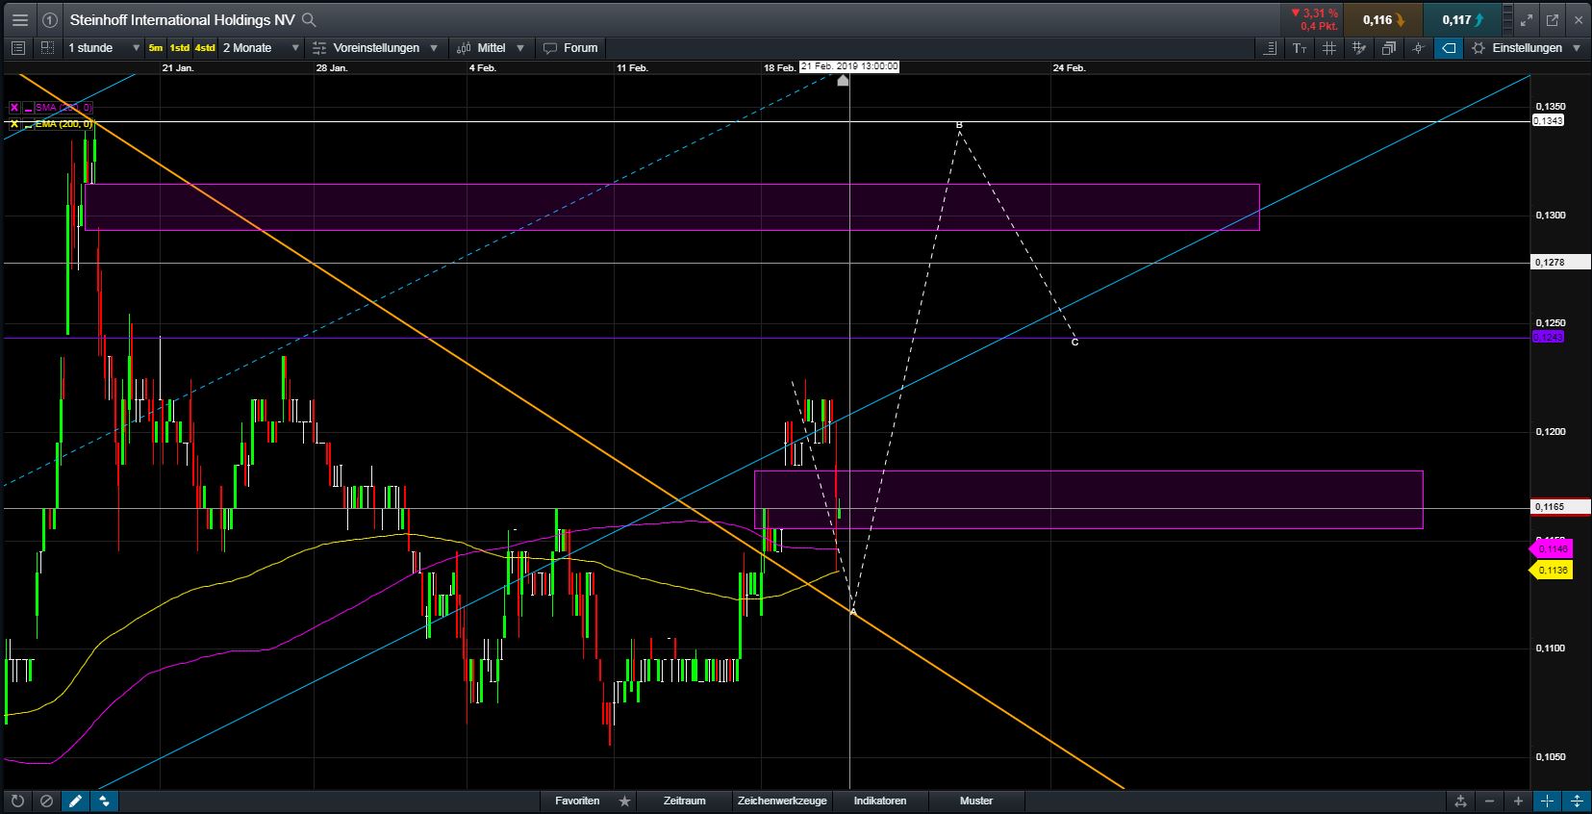Open the Muster tab
Screen dimensions: 1592x814
pos(976,801)
